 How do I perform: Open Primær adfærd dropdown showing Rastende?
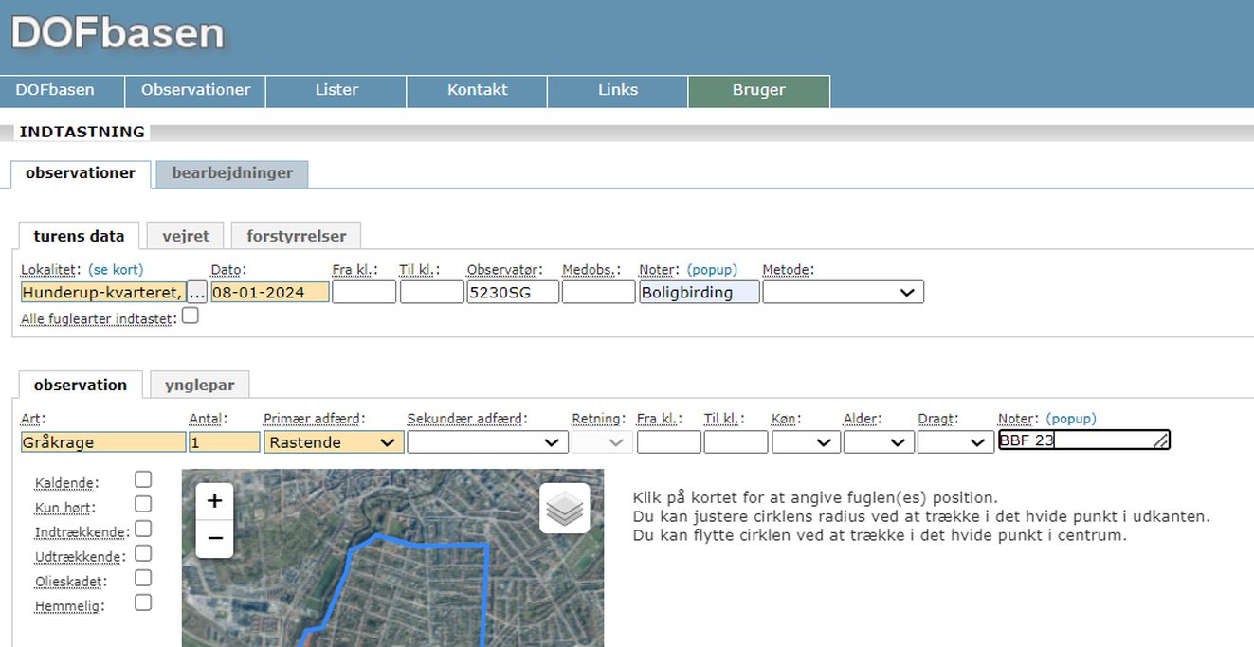[x=334, y=441]
